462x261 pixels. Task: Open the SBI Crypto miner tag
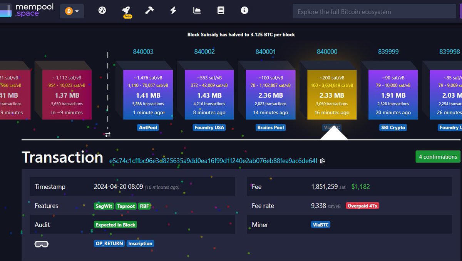click(392, 127)
